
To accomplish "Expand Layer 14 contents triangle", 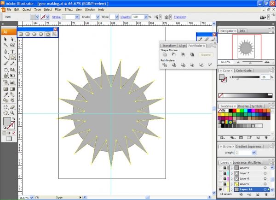I will [232, 189].
